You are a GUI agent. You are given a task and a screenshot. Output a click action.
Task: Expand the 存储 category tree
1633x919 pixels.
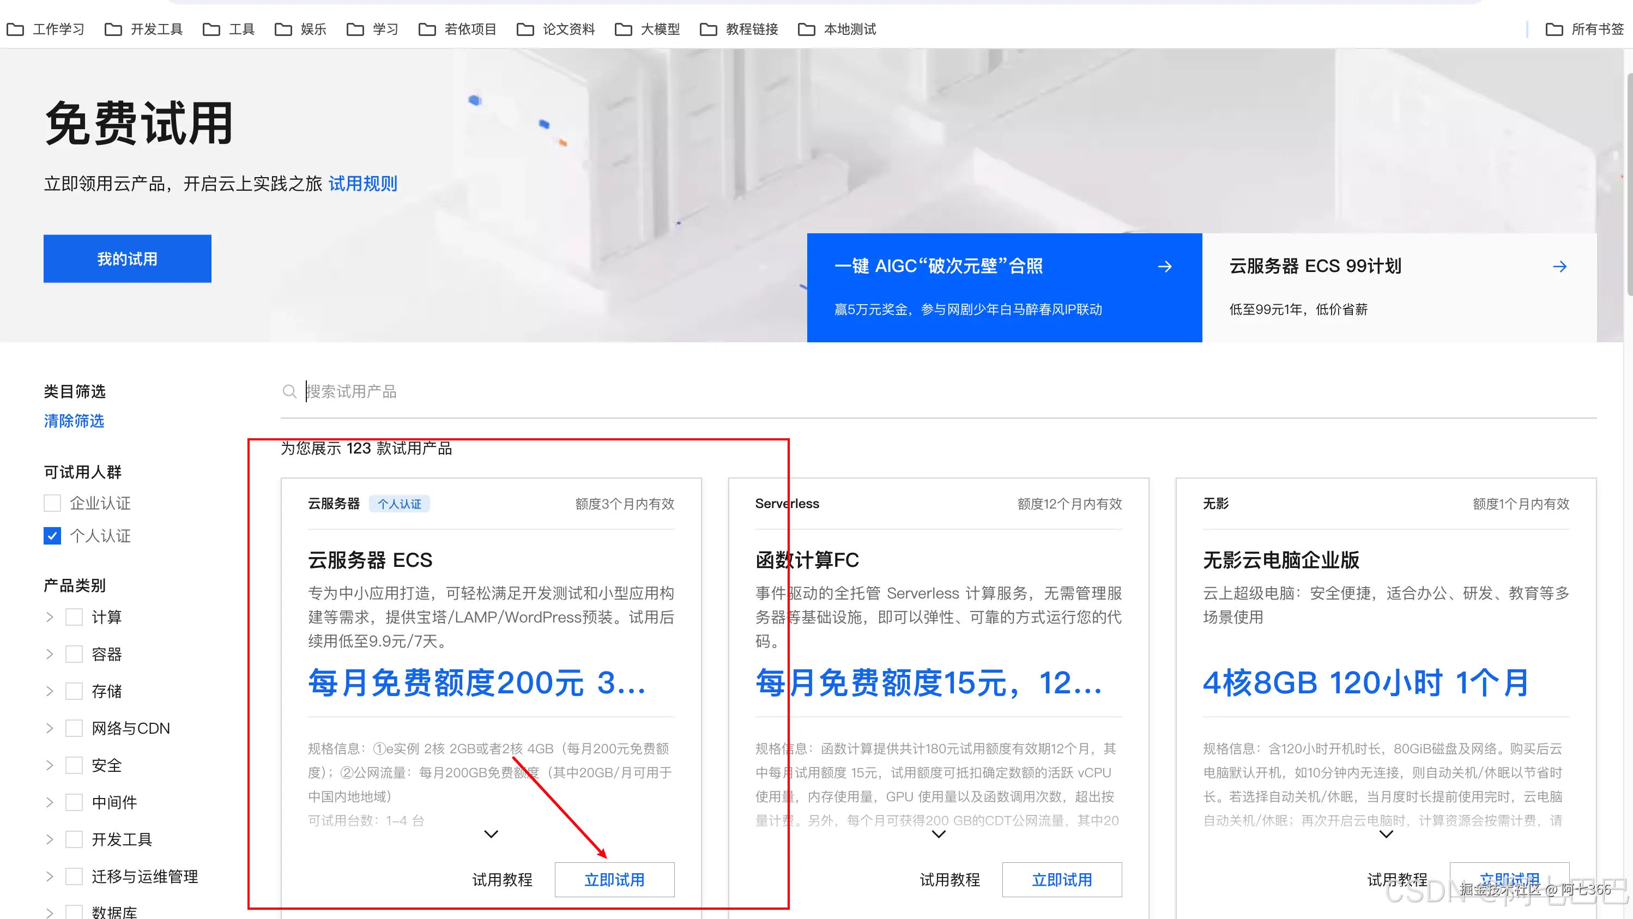tap(49, 691)
